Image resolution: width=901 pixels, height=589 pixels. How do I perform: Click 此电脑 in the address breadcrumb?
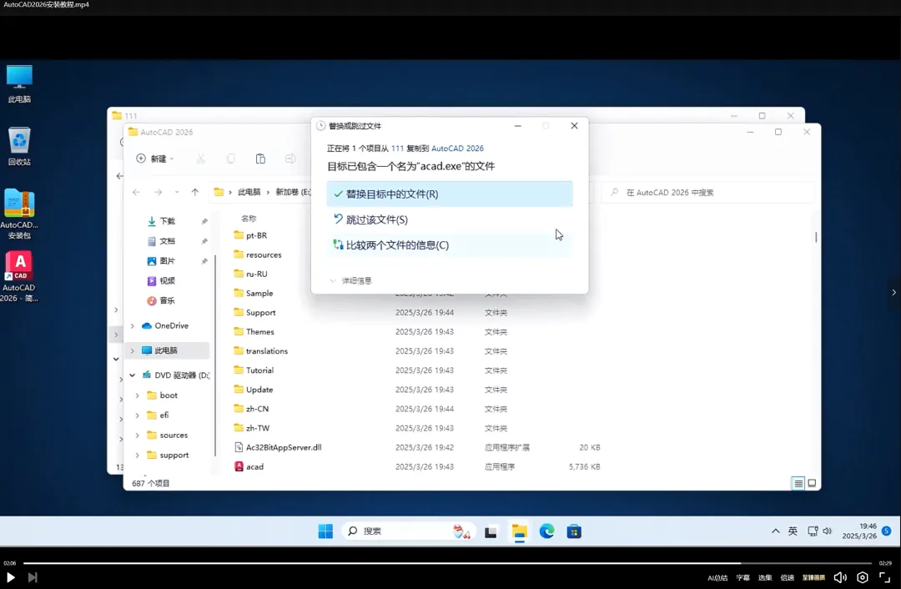(x=249, y=192)
